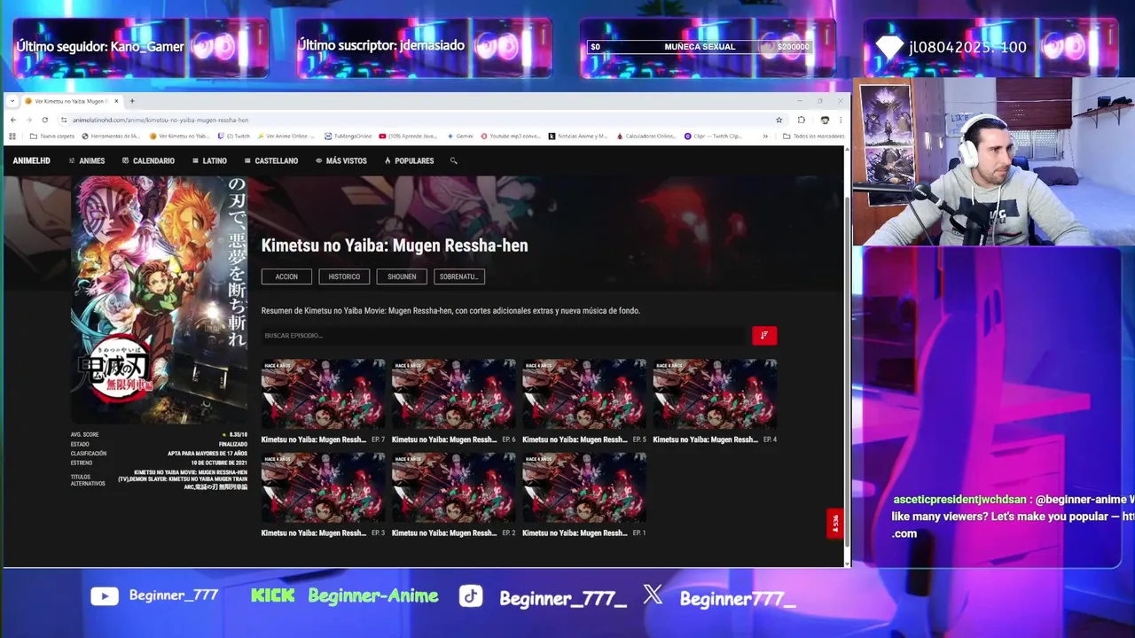Click the donation goal progress bar
This screenshot has height=638, width=1135.
tap(700, 47)
